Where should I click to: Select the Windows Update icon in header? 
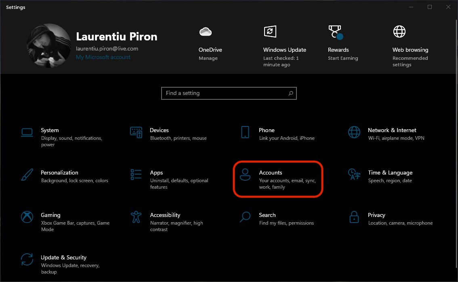(270, 32)
